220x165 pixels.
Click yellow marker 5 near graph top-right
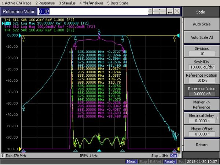[x=175, y=39]
